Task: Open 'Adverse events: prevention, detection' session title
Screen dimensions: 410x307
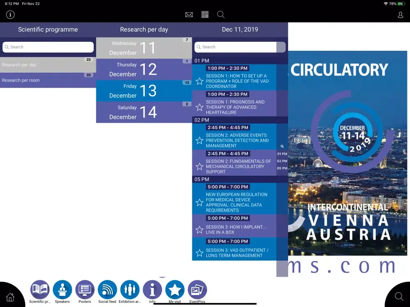Action: (237, 140)
